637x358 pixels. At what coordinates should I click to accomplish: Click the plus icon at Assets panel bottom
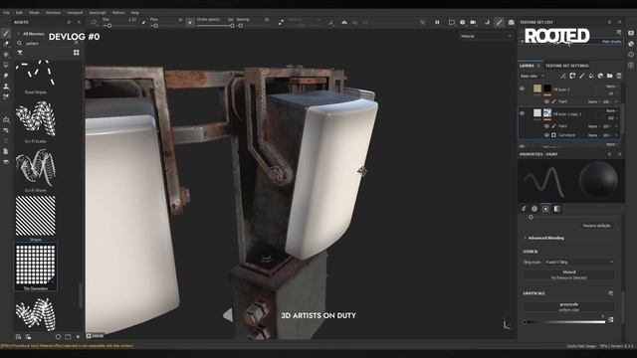[78, 336]
